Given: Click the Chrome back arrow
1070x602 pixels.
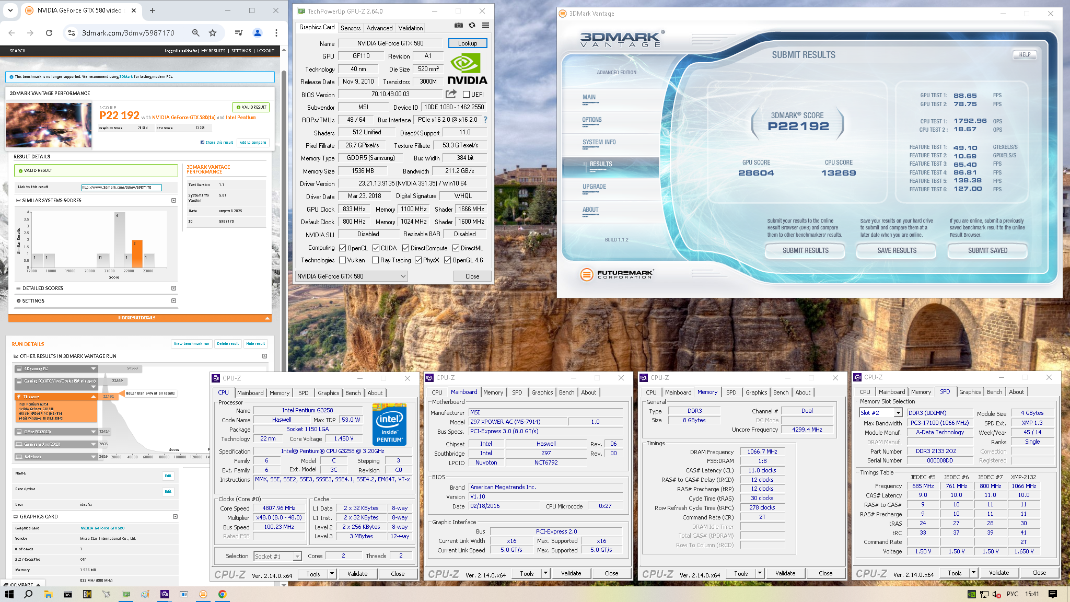Looking at the screenshot, I should pos(11,33).
